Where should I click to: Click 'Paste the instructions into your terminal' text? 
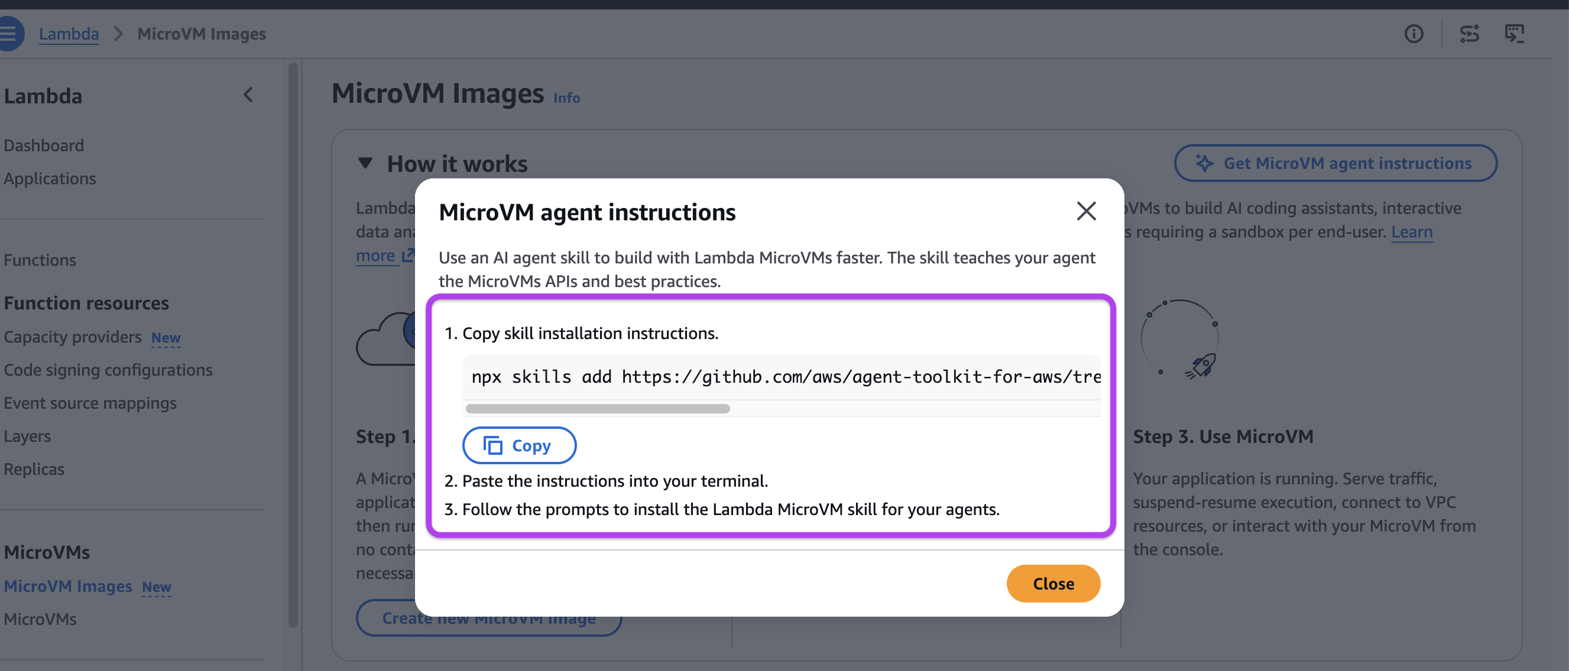pyautogui.click(x=615, y=481)
